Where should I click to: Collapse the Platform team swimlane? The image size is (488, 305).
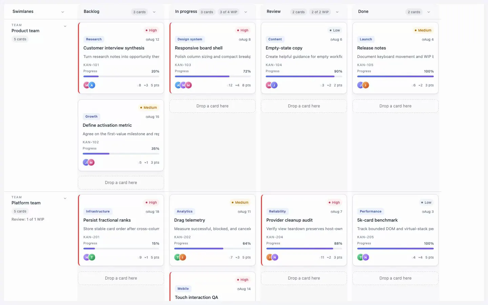click(65, 198)
